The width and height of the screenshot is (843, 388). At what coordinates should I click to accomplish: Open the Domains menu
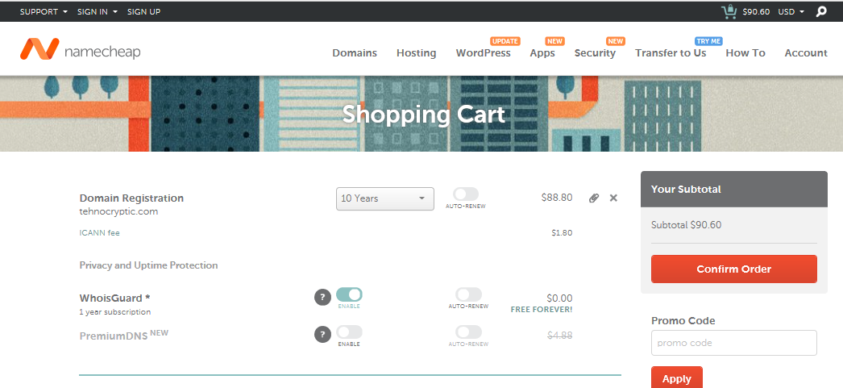[x=355, y=52]
